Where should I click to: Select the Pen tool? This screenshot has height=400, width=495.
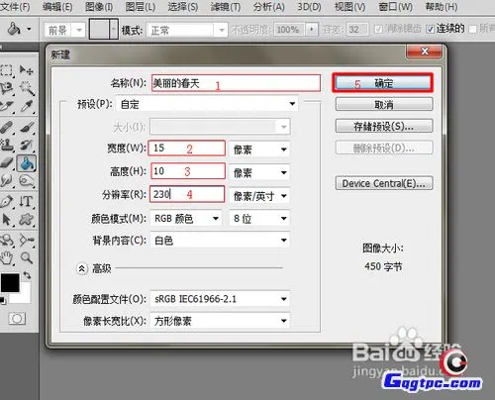tap(7, 201)
